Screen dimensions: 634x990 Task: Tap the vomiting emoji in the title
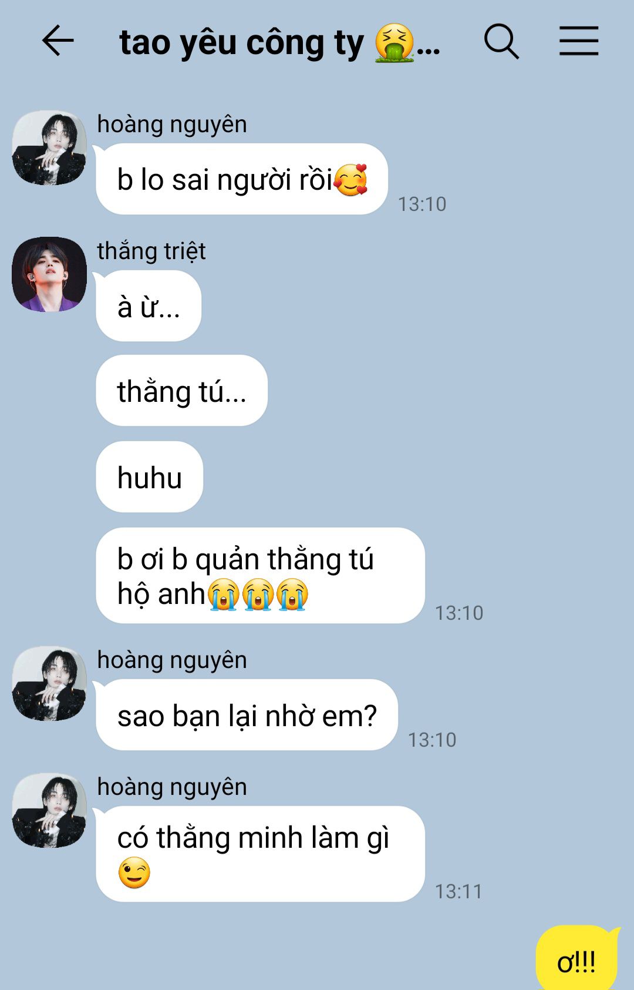click(394, 42)
